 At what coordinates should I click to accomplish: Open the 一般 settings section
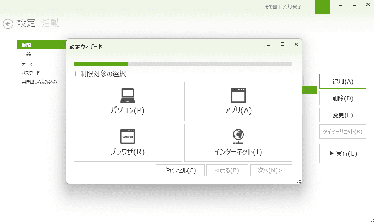click(26, 54)
